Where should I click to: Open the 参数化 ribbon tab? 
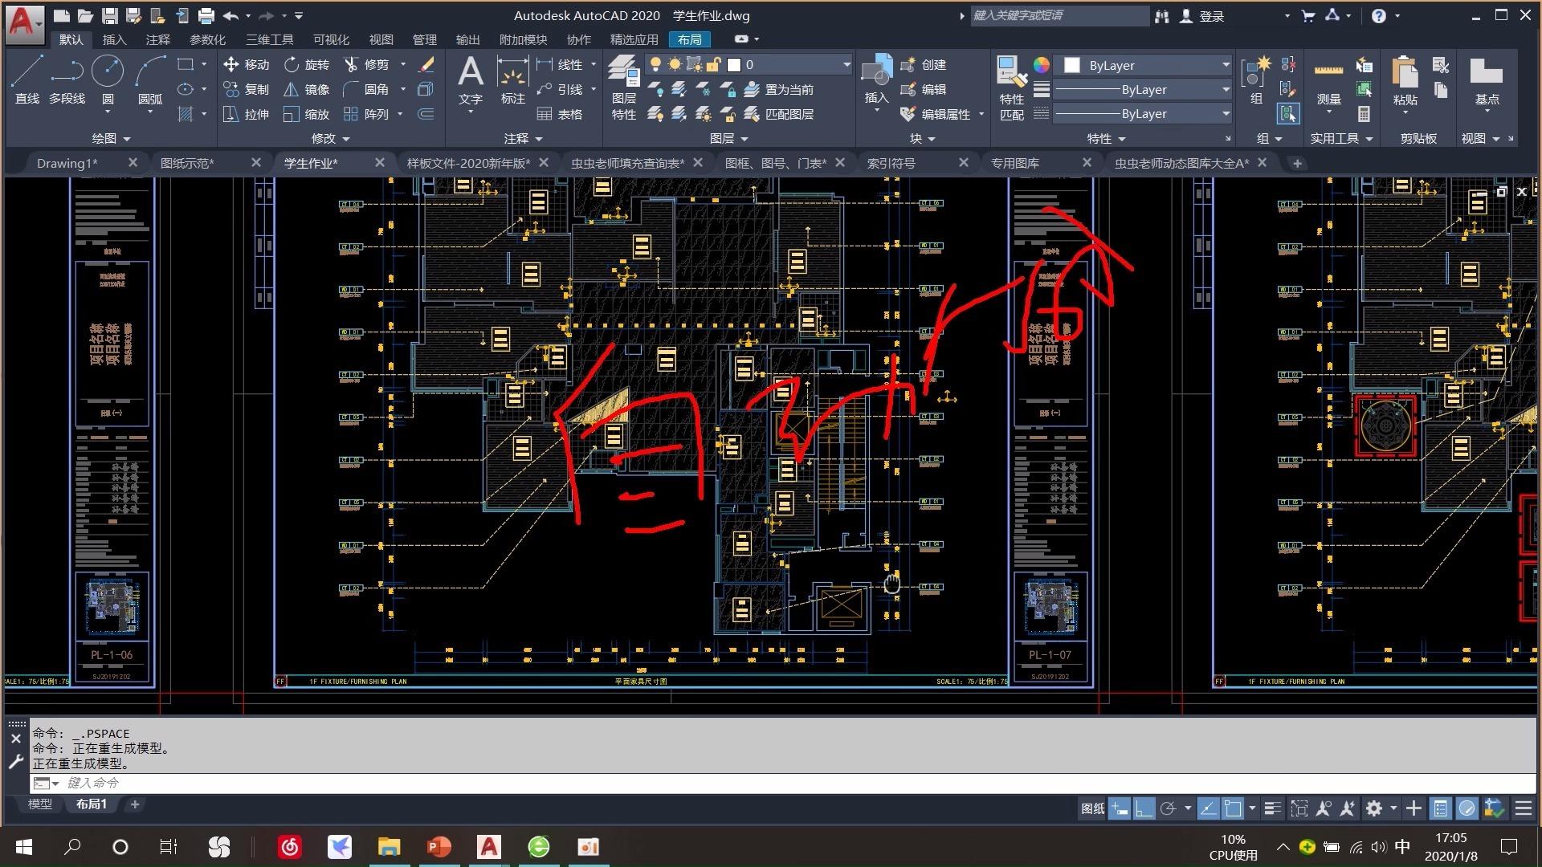click(207, 39)
